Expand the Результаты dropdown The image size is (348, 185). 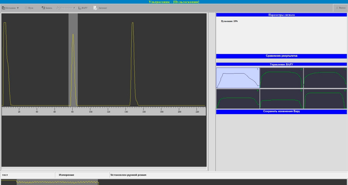66,8
